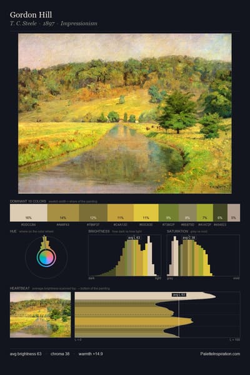
Task: Click the avg L 63 brightness histogram marker
Action: 134,237
